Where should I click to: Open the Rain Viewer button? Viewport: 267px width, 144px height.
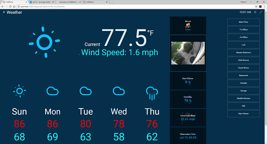[243, 114]
